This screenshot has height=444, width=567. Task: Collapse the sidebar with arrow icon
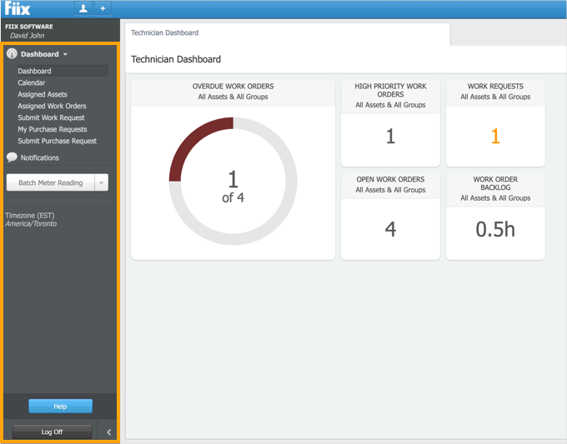108,432
